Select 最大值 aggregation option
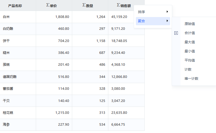 coord(190,42)
